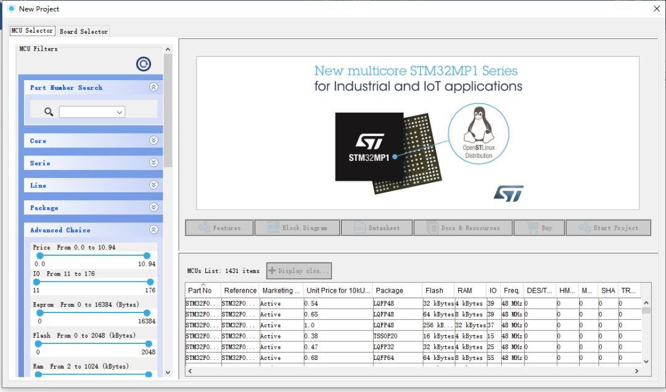The height and width of the screenshot is (392, 666).
Task: Sort by Marketing status column header
Action: [281, 290]
